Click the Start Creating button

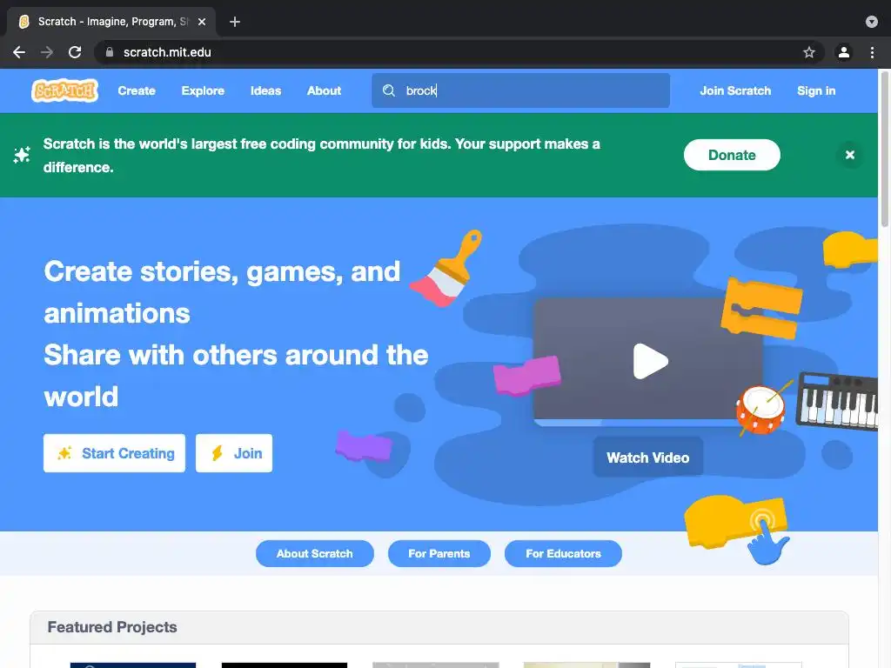(114, 453)
